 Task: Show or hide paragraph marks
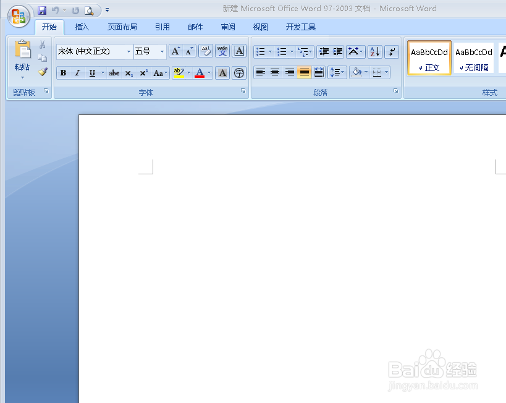click(392, 52)
